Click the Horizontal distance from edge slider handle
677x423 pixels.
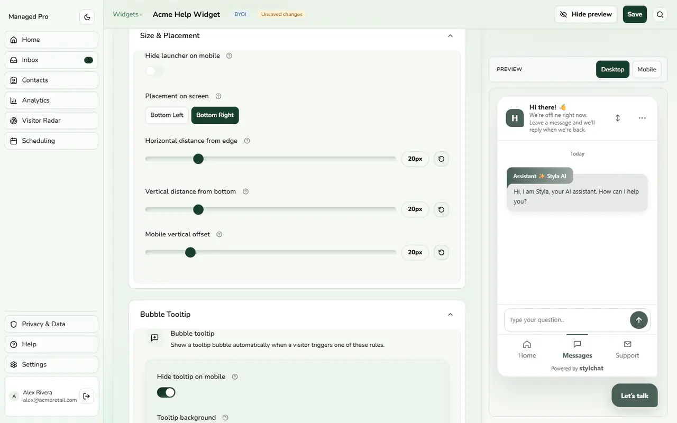(198, 159)
